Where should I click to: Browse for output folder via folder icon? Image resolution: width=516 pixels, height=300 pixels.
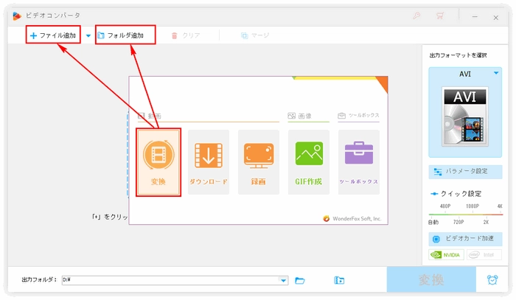pos(300,280)
